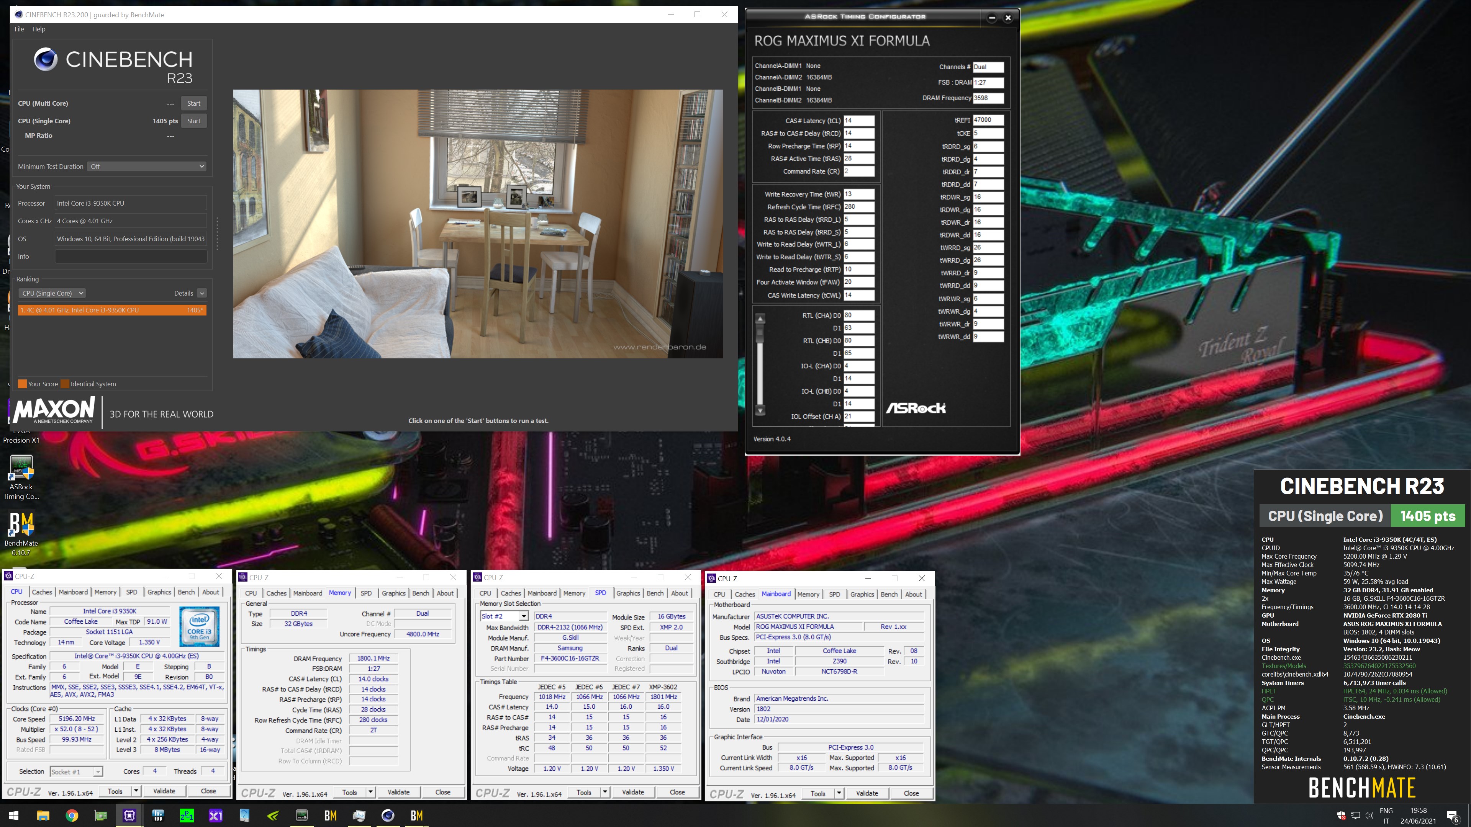Click the Refresh Cycle Time (tRFC) field

click(859, 207)
